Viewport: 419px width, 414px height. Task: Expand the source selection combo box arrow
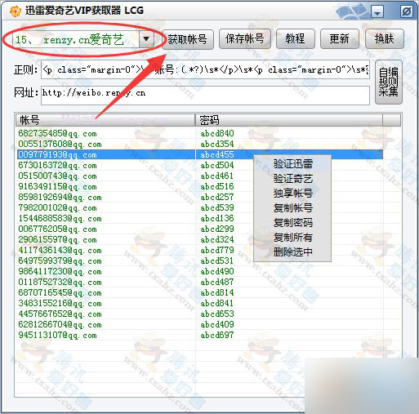(146, 39)
